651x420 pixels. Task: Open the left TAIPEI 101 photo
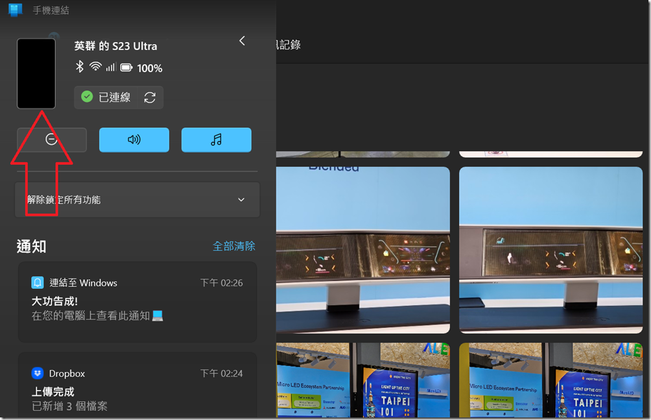[363, 380]
